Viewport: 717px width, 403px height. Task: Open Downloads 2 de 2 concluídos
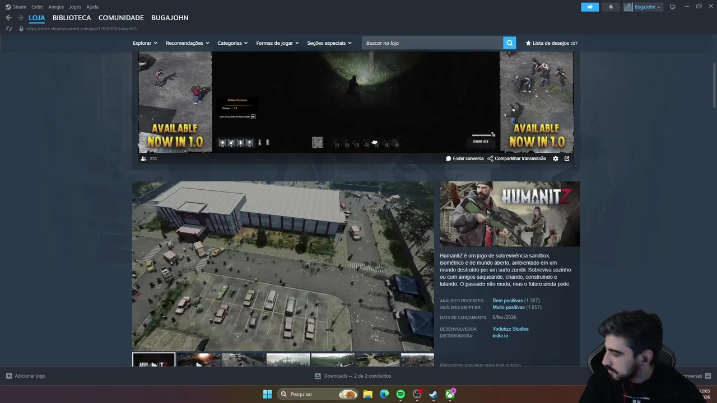tap(353, 376)
